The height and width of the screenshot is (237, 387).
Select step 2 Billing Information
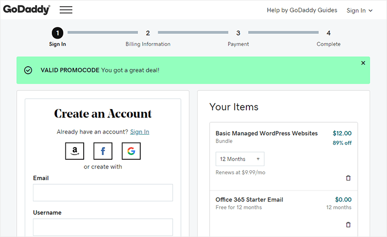pyautogui.click(x=148, y=38)
